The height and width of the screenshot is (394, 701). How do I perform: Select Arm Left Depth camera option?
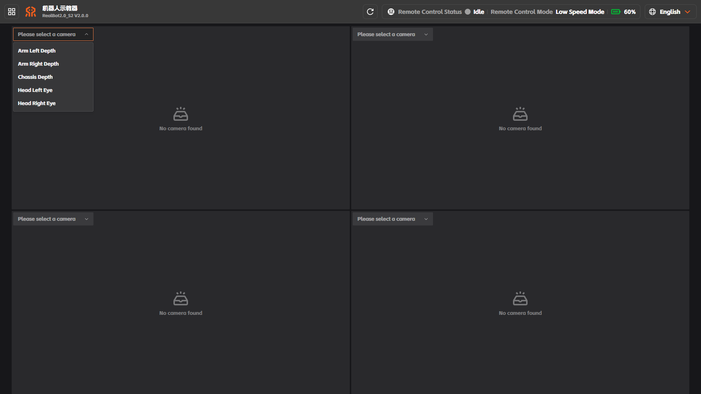coord(53,51)
